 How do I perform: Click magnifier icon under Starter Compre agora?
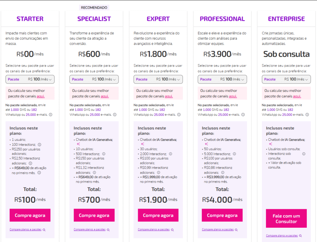(44, 230)
